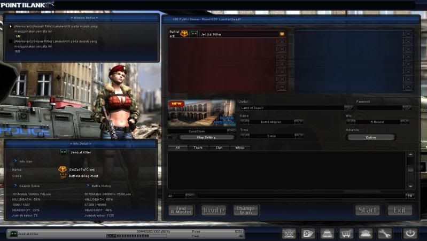Click the left arrow of the 5 Round setting
The width and height of the screenshot is (427, 241).
[x=351, y=122]
